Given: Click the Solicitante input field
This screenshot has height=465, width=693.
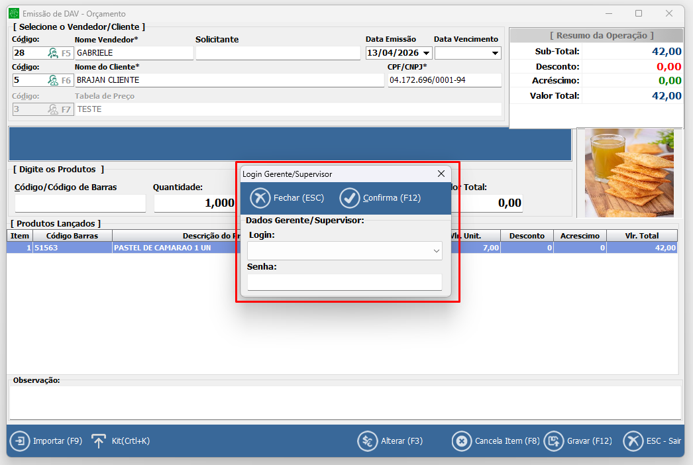Looking at the screenshot, I should (278, 53).
